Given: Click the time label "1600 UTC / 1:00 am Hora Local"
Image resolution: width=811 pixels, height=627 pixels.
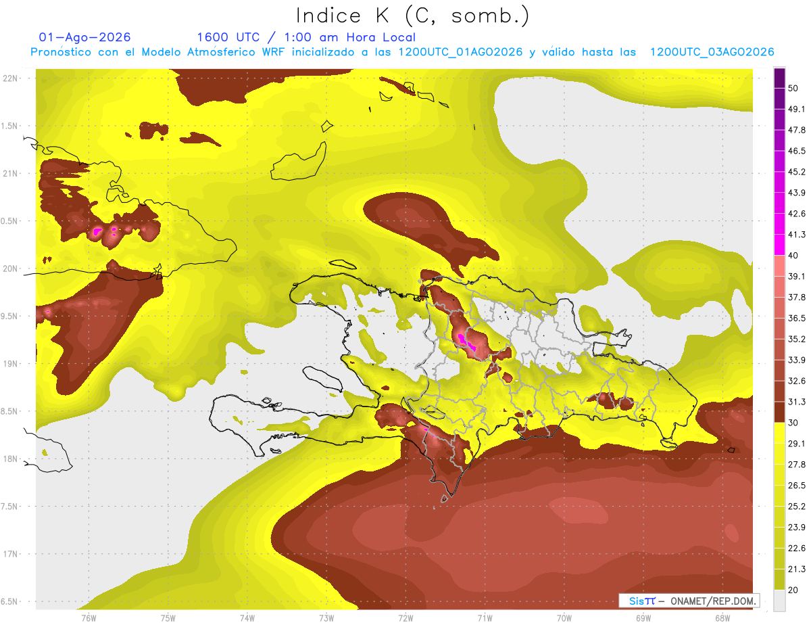Looking at the screenshot, I should point(306,38).
